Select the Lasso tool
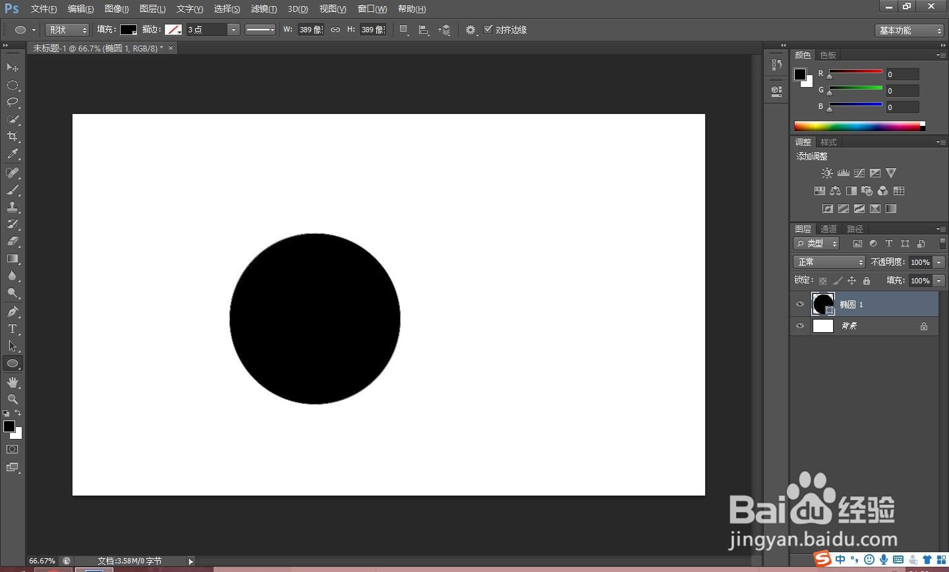Image resolution: width=949 pixels, height=572 pixels. click(x=12, y=102)
